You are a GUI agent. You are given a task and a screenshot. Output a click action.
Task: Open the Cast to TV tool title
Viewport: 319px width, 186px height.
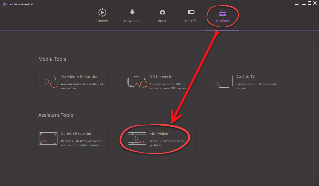pyautogui.click(x=246, y=77)
